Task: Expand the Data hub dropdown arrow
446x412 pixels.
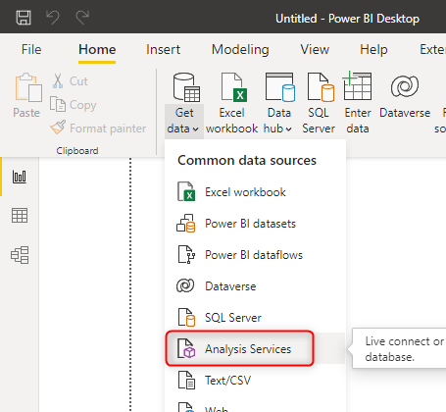Action: pos(288,129)
